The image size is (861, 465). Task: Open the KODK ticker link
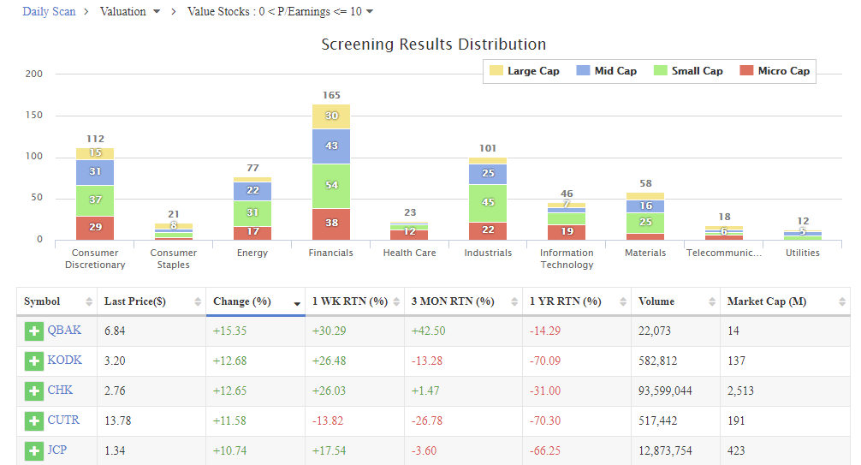[x=65, y=361]
